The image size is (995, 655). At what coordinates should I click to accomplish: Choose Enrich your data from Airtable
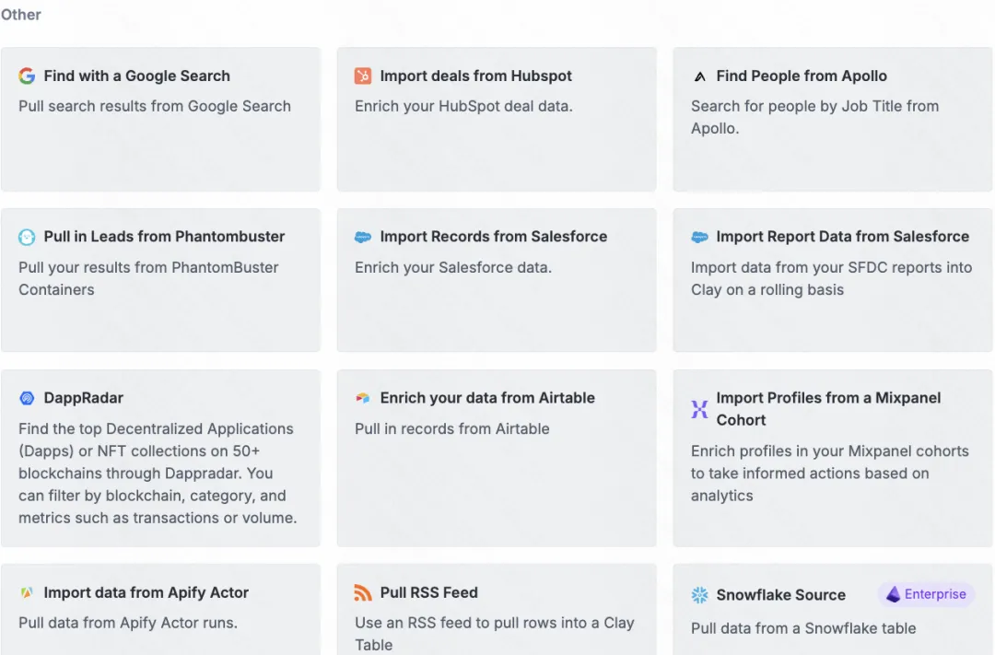point(497,458)
